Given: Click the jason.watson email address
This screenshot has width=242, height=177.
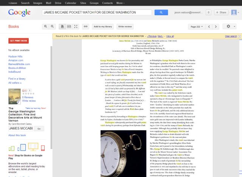Looking at the screenshot, I should click(x=188, y=12).
